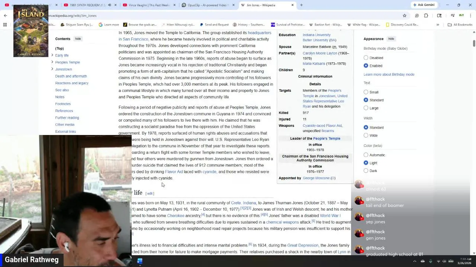Screen dimensions: 476x267
Task: Close the OpusClip tab
Action: click(234, 5)
